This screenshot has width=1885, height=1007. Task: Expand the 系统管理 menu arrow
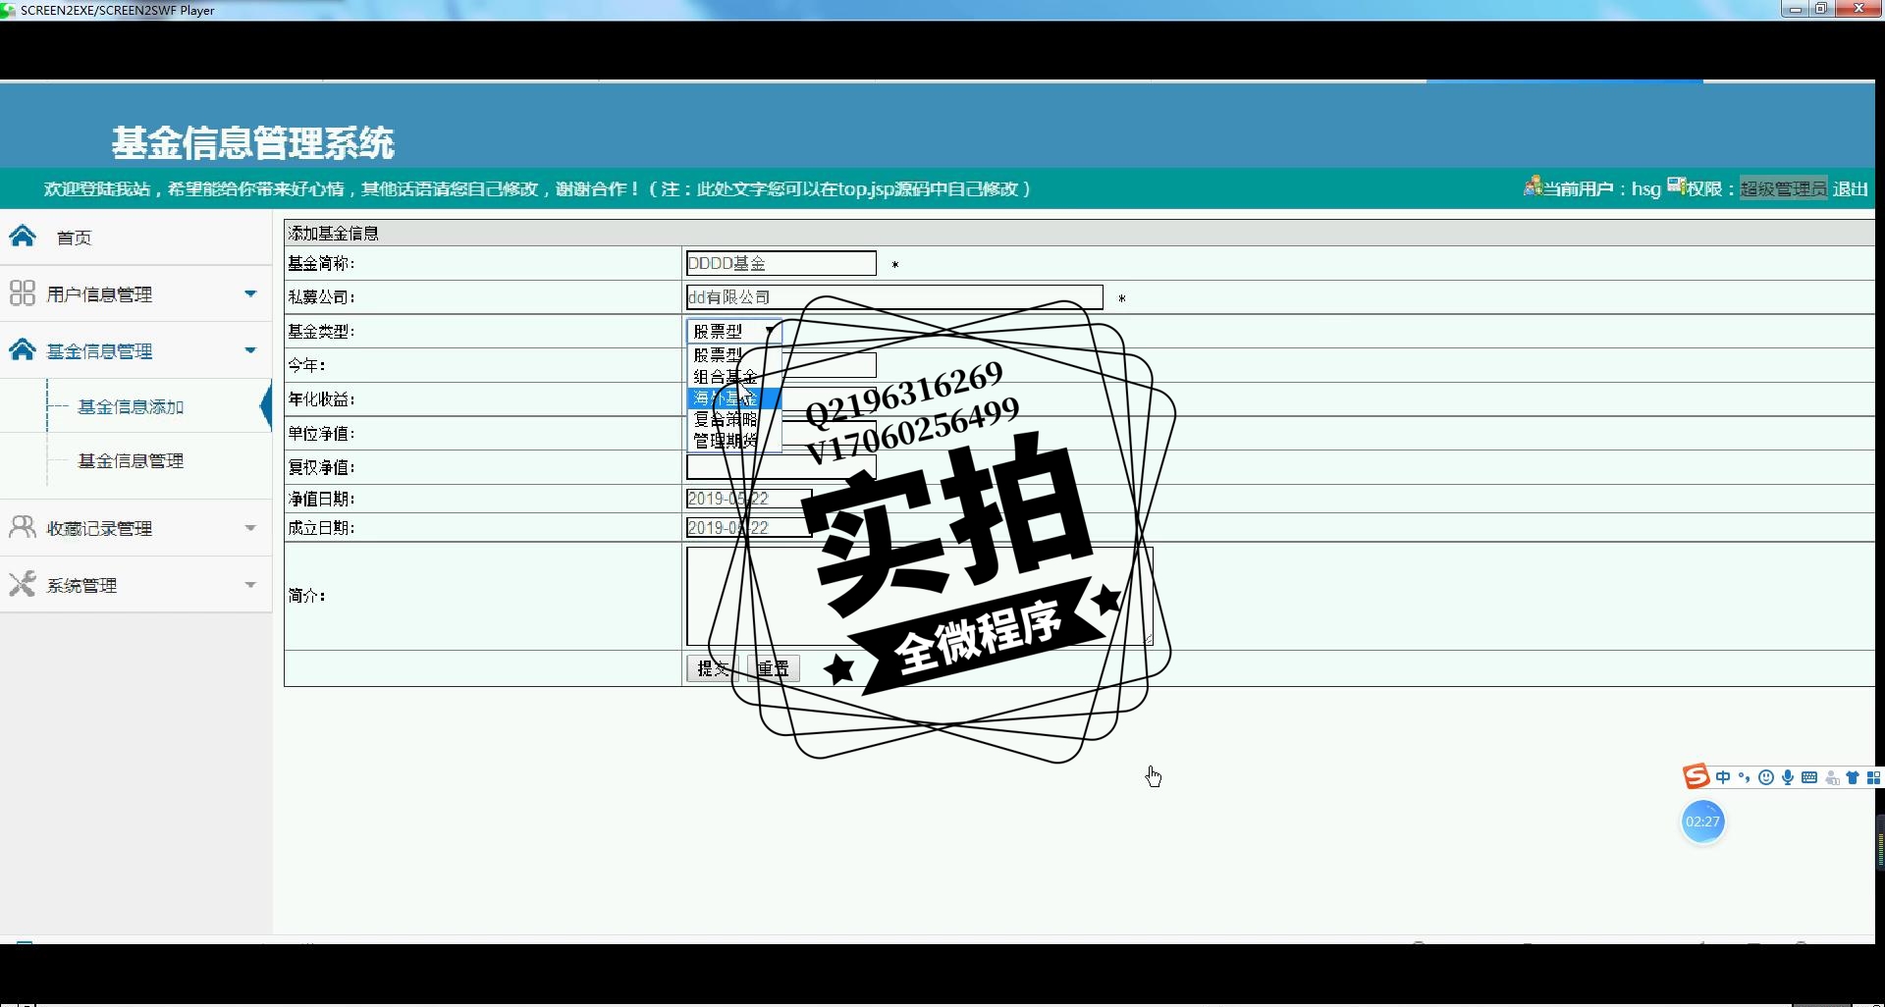pyautogui.click(x=250, y=585)
